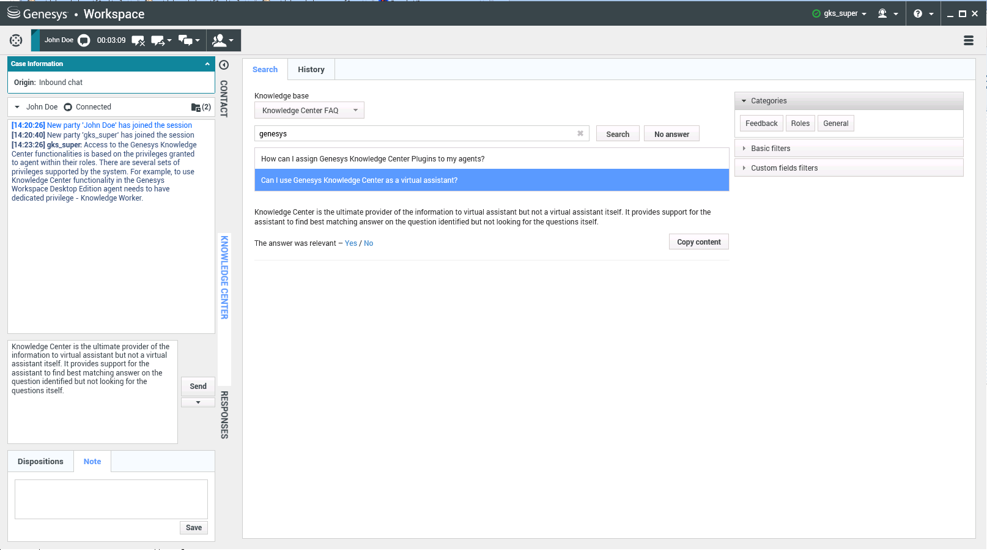
Task: Click the help question mark icon
Action: (x=917, y=13)
